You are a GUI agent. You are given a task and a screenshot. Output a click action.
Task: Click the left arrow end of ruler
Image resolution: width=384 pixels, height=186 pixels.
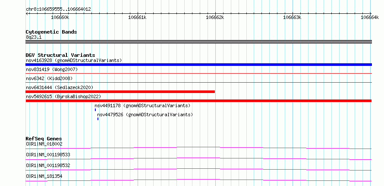[27, 13]
